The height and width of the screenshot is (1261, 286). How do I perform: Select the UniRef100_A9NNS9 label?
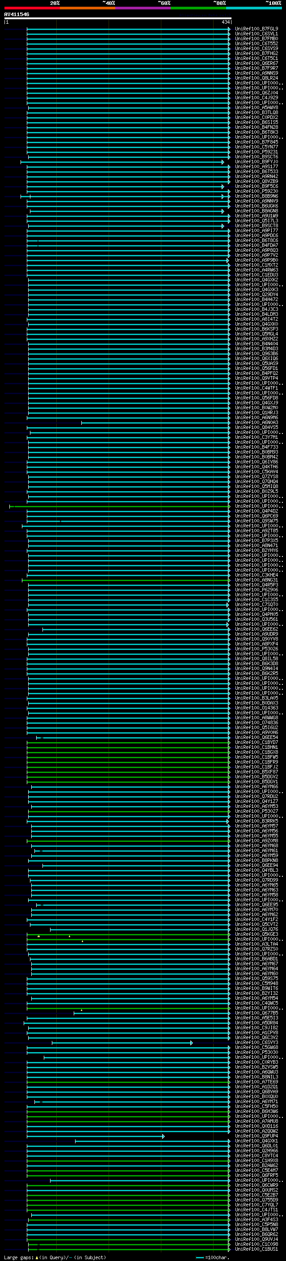[x=256, y=73]
